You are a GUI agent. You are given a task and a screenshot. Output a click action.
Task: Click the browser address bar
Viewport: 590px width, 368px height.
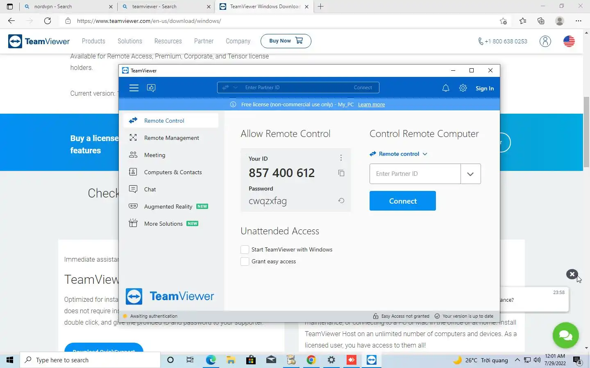283,21
